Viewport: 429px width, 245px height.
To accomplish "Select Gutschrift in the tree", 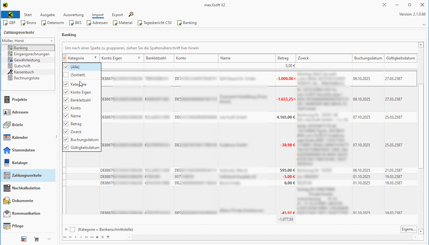I will pyautogui.click(x=22, y=66).
